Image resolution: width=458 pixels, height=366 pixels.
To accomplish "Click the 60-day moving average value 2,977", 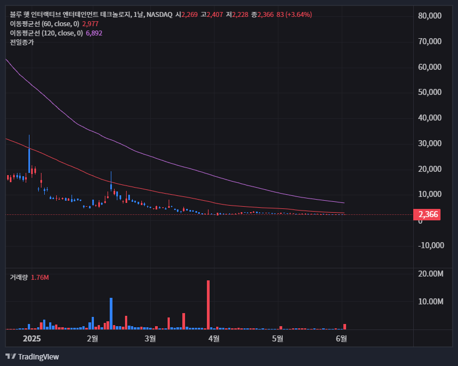I will pos(90,23).
